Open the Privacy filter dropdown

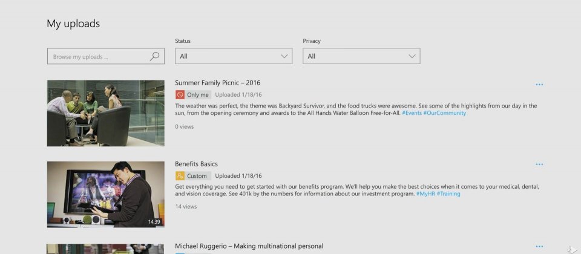coord(361,56)
